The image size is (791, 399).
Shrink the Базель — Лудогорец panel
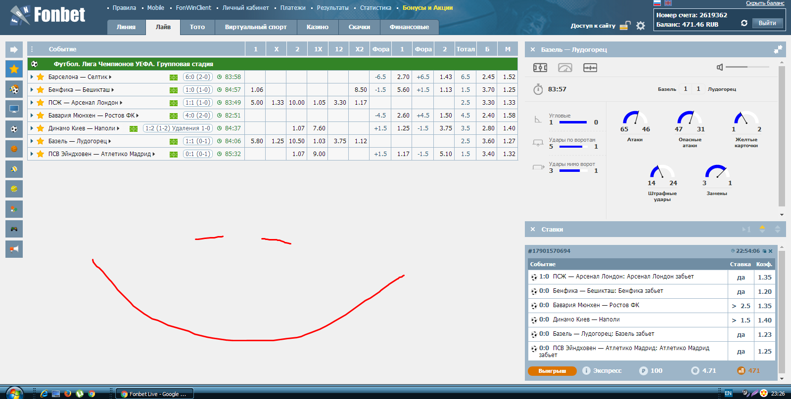[778, 49]
